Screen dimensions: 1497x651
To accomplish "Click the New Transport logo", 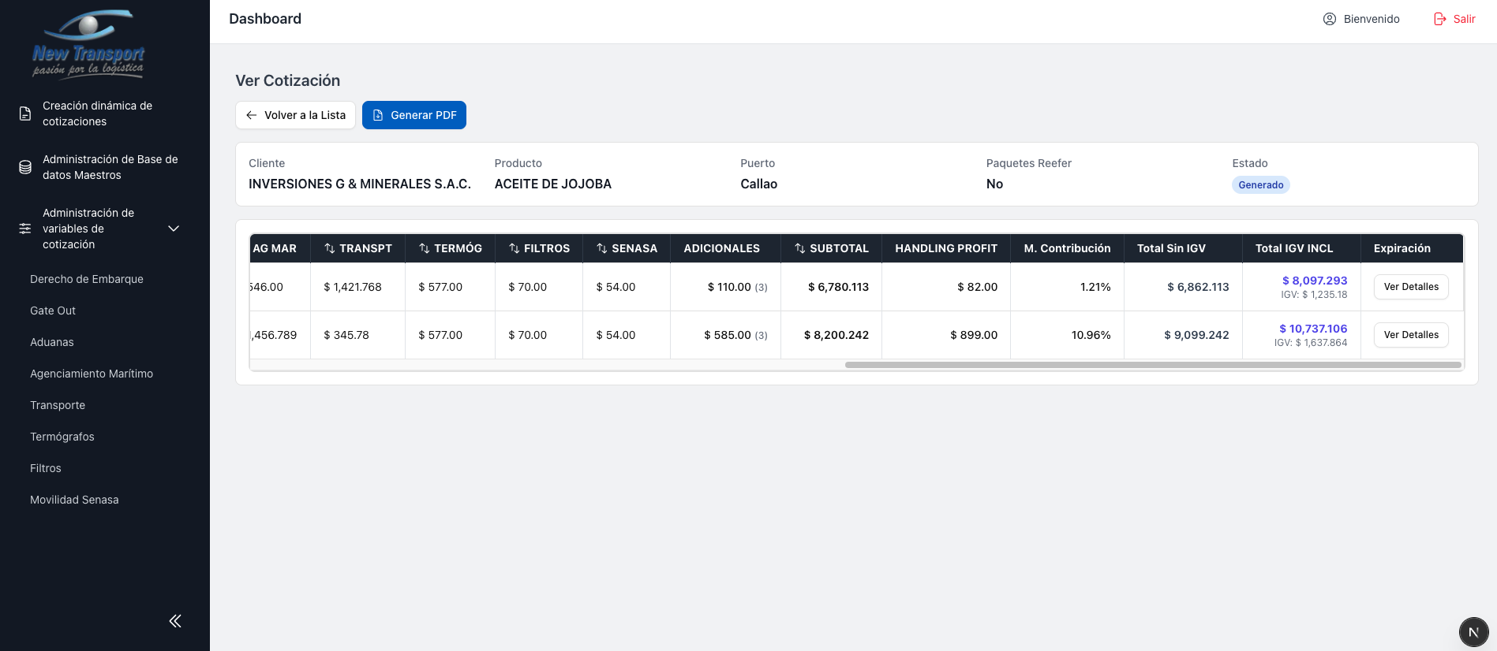I will [x=88, y=45].
